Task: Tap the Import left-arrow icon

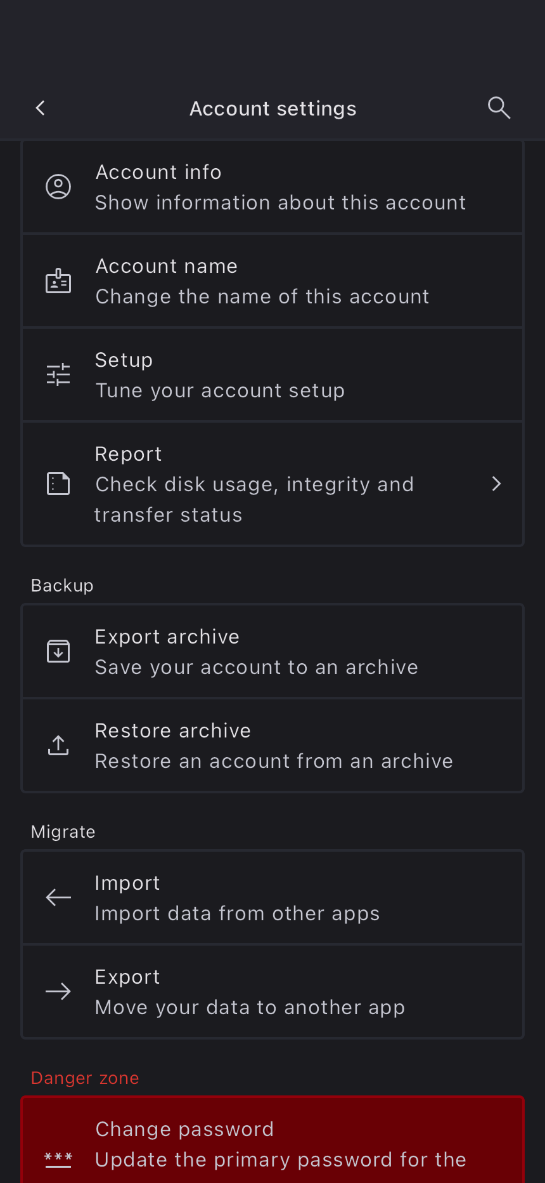Action: pyautogui.click(x=58, y=897)
